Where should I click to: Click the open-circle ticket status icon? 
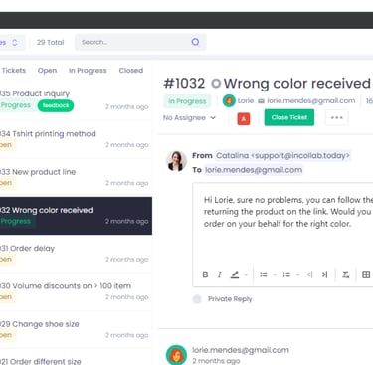pyautogui.click(x=216, y=84)
